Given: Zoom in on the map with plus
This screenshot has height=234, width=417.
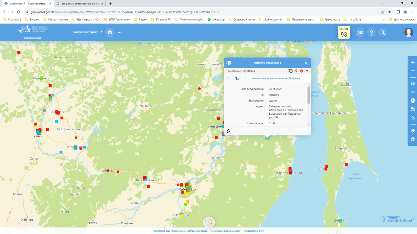Looking at the screenshot, I should [413, 63].
